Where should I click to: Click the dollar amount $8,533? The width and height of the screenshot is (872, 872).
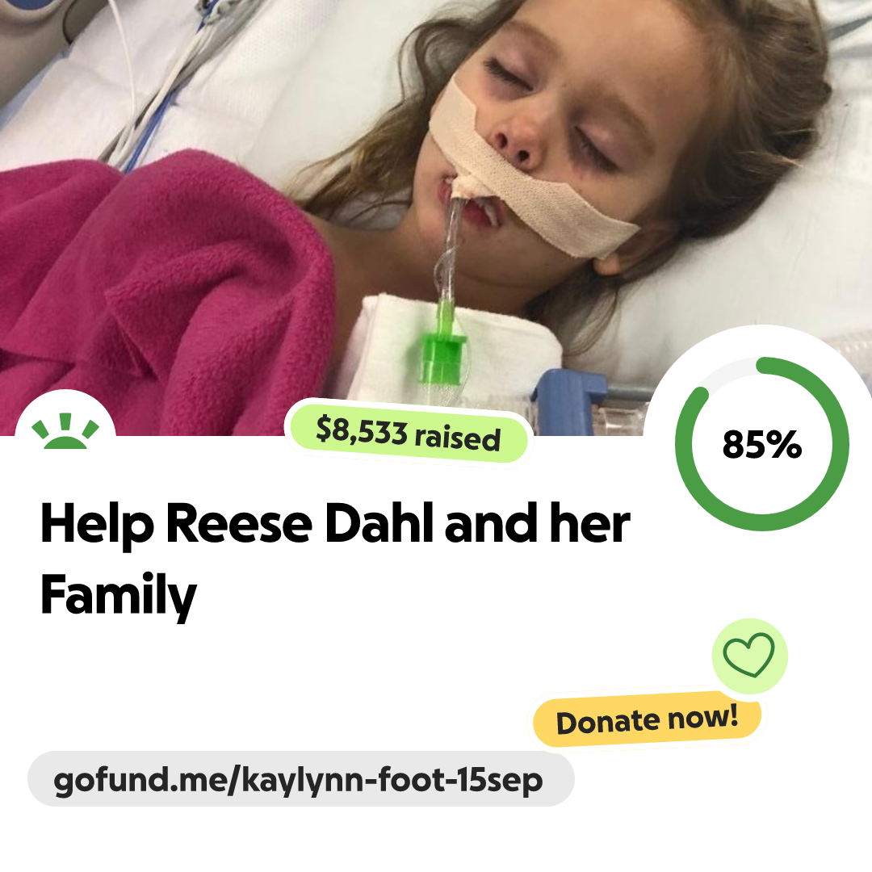point(362,430)
